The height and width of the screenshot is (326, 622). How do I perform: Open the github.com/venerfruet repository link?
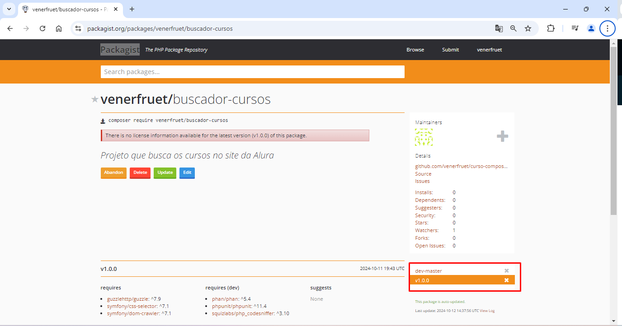(x=462, y=166)
